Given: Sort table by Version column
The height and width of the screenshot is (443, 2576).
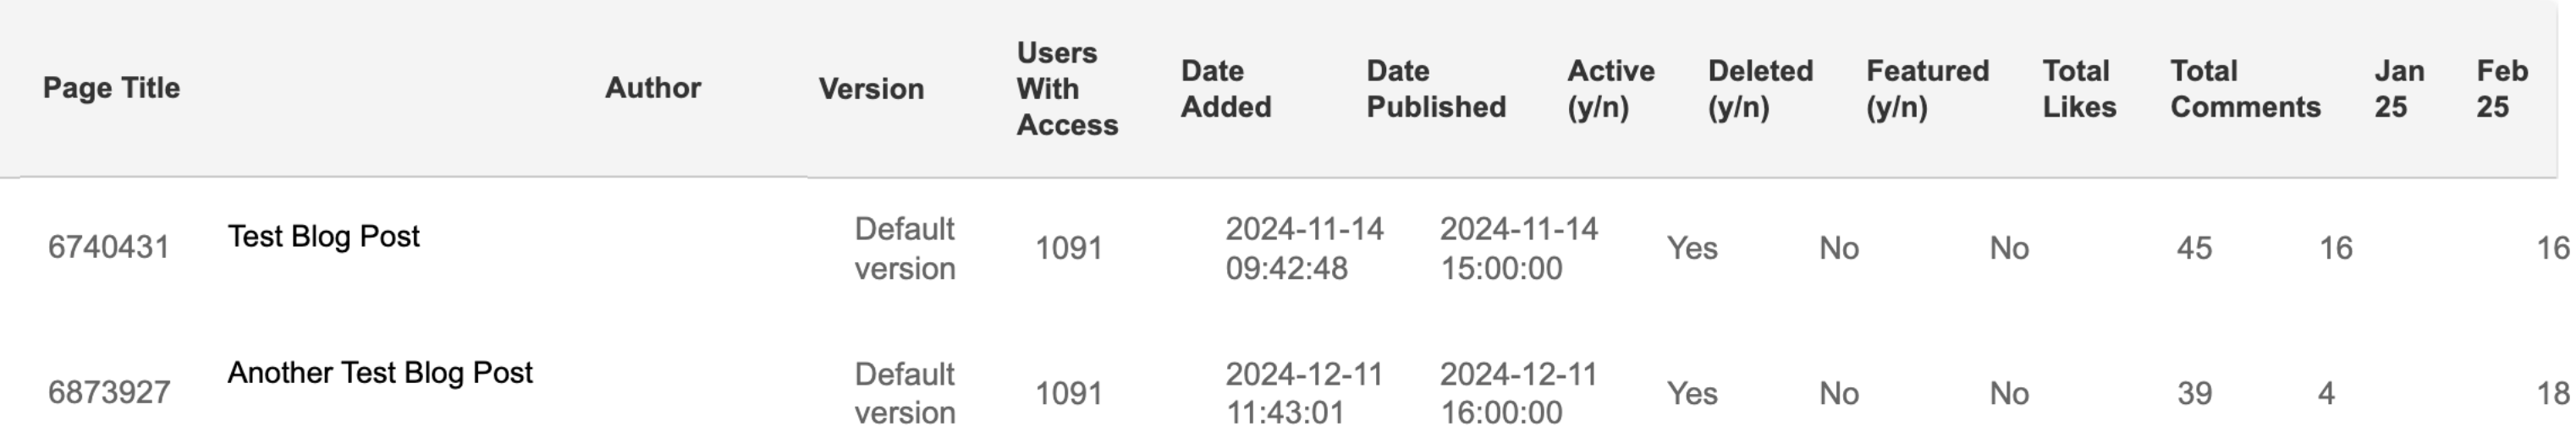Looking at the screenshot, I should pos(871,89).
